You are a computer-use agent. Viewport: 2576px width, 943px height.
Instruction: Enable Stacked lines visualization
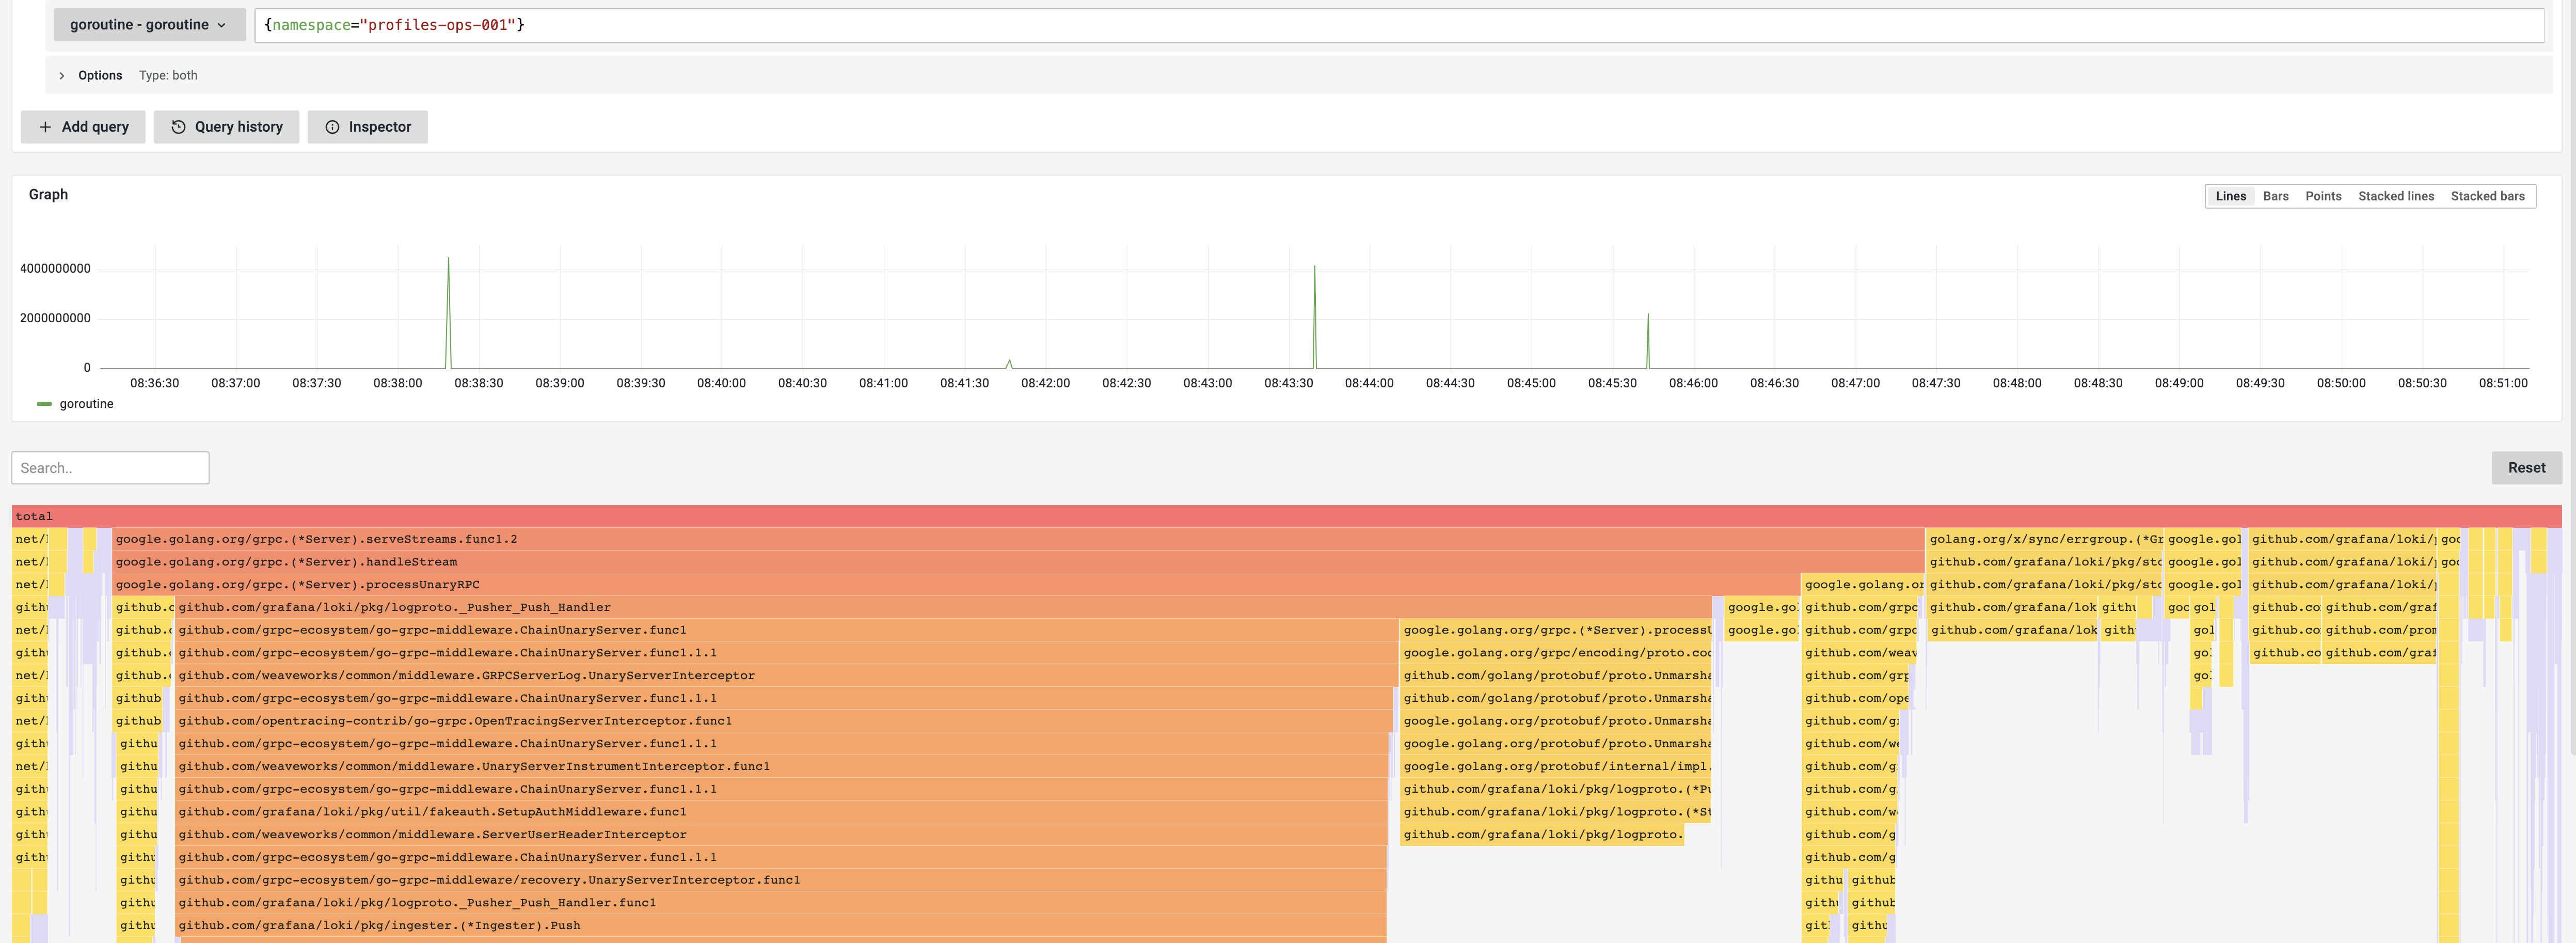2396,196
